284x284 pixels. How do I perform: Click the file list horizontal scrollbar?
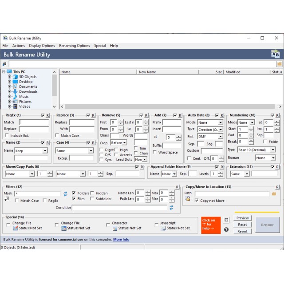pyautogui.click(x=169, y=106)
